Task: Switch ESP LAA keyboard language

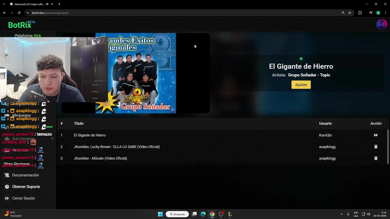Action: 356,214
